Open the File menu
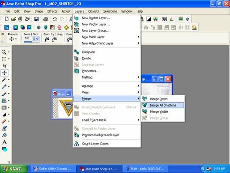Image resolution: width=230 pixels, height=173 pixels. click(x=8, y=11)
